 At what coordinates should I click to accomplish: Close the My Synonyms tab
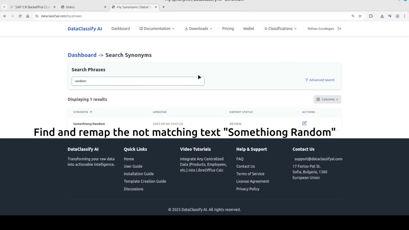tap(156, 7)
